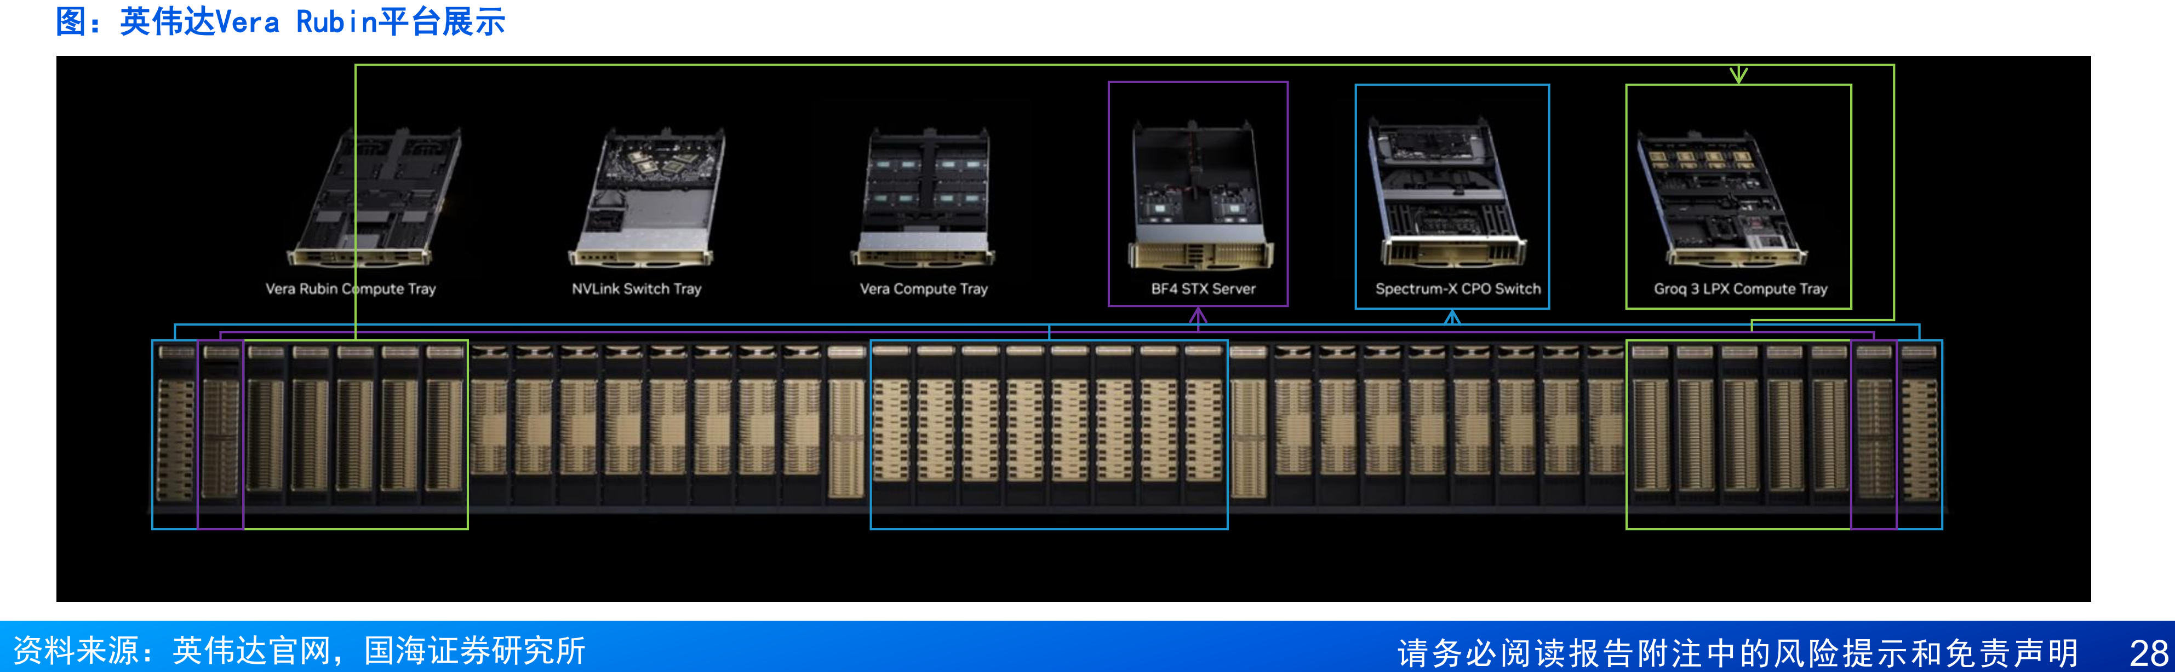Click the 'Vera Rubin Compute Tray' label
Viewport: 2175px width, 672px height.
tap(351, 288)
